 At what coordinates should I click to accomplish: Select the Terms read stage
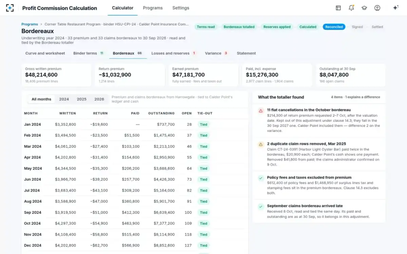(x=206, y=27)
